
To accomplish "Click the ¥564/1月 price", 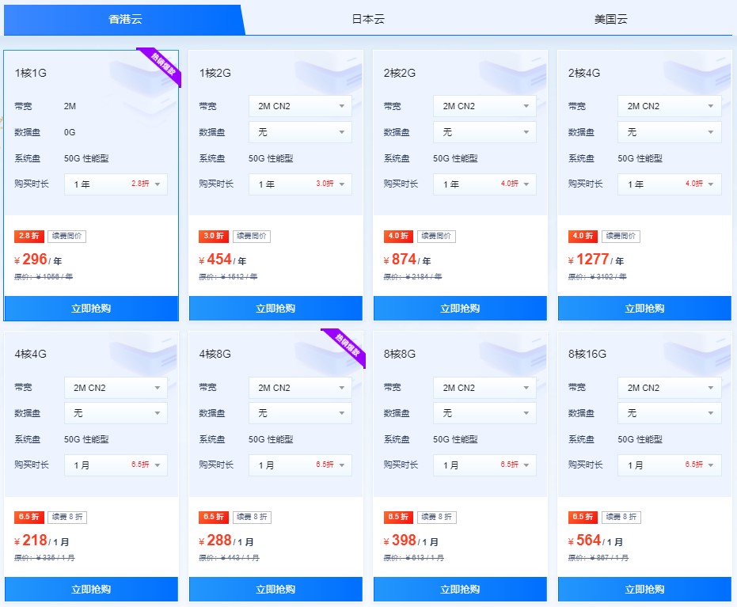I will pos(595,541).
